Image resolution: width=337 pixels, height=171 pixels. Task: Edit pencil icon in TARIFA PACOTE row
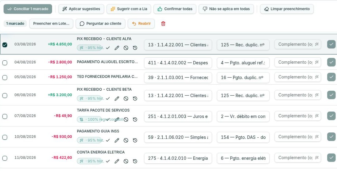[x=117, y=120]
